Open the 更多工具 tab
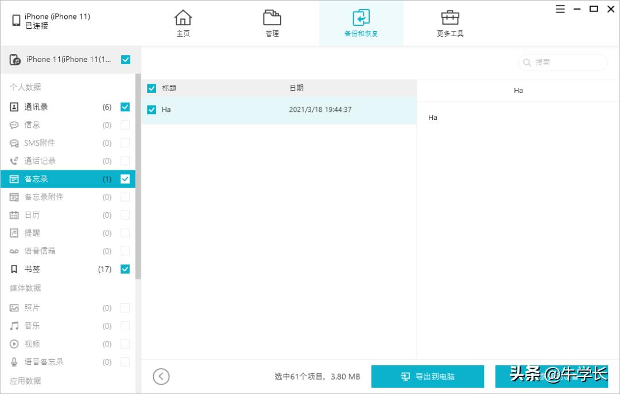Image resolution: width=620 pixels, height=394 pixels. (450, 23)
